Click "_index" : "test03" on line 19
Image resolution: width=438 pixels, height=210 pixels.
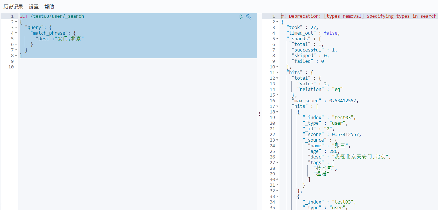coord(329,118)
